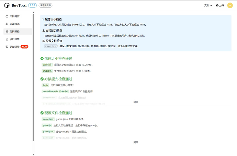Screen dimensions: 237x156
Task: Click the 配置文件检查通过 heading
Action: (x=58, y=113)
